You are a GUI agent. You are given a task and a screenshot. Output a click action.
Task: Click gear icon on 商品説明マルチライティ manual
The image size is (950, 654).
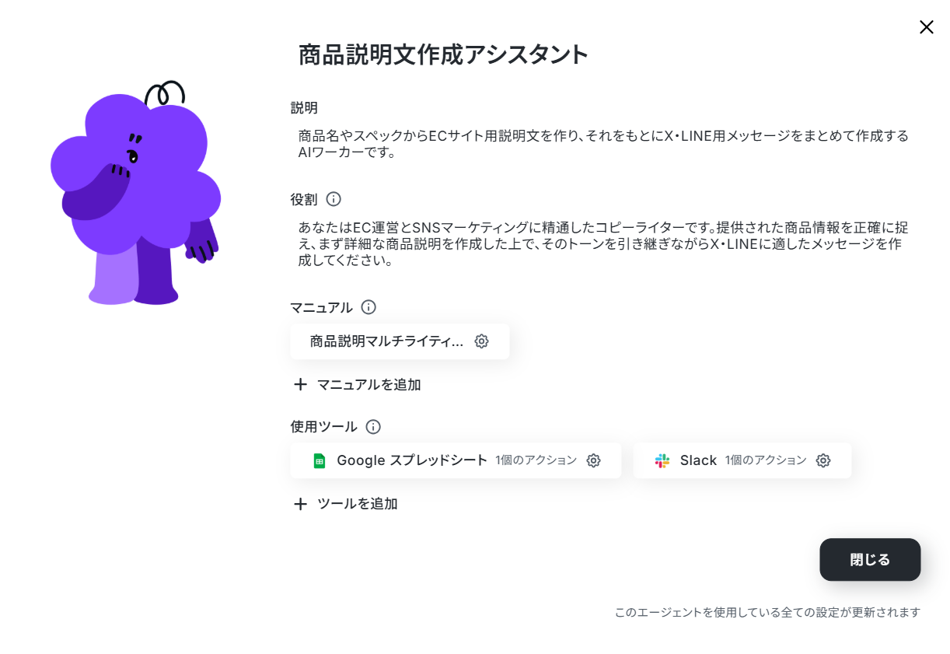coord(481,341)
